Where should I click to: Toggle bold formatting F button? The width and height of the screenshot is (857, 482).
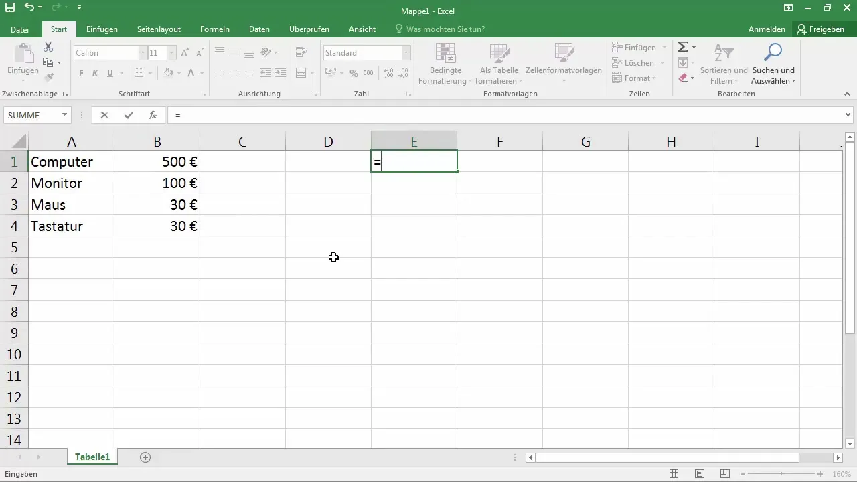click(x=81, y=73)
